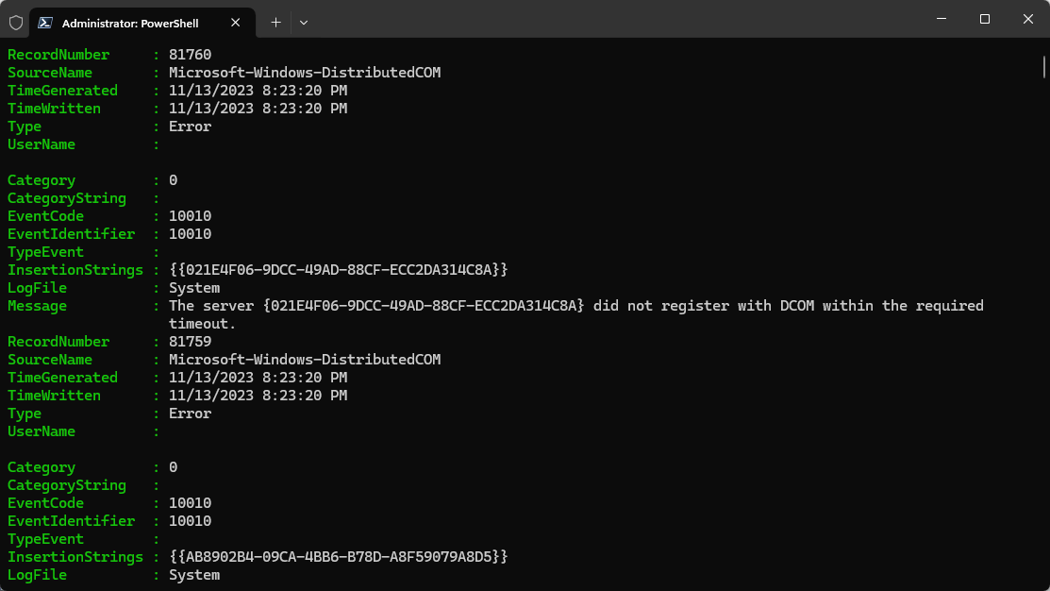Click the InsertionStrings GUID starting with 021E4F06
The width and height of the screenshot is (1050, 591).
[x=339, y=270]
